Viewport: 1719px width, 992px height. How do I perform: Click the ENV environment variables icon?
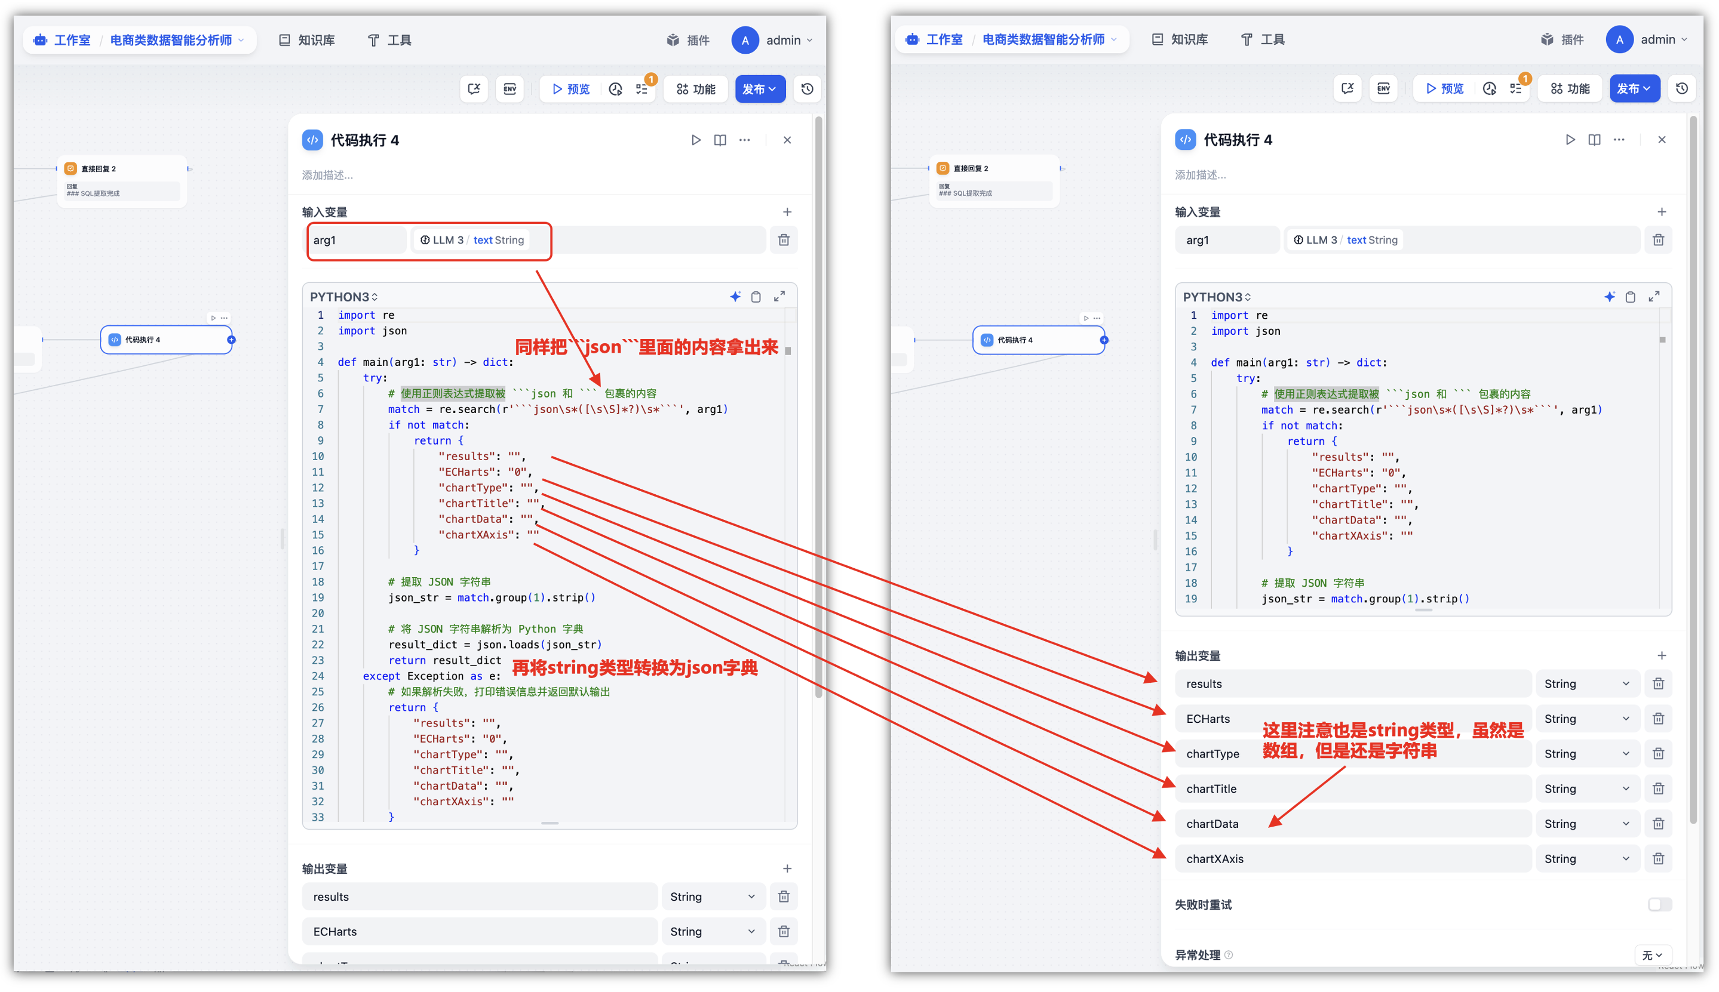coord(509,90)
